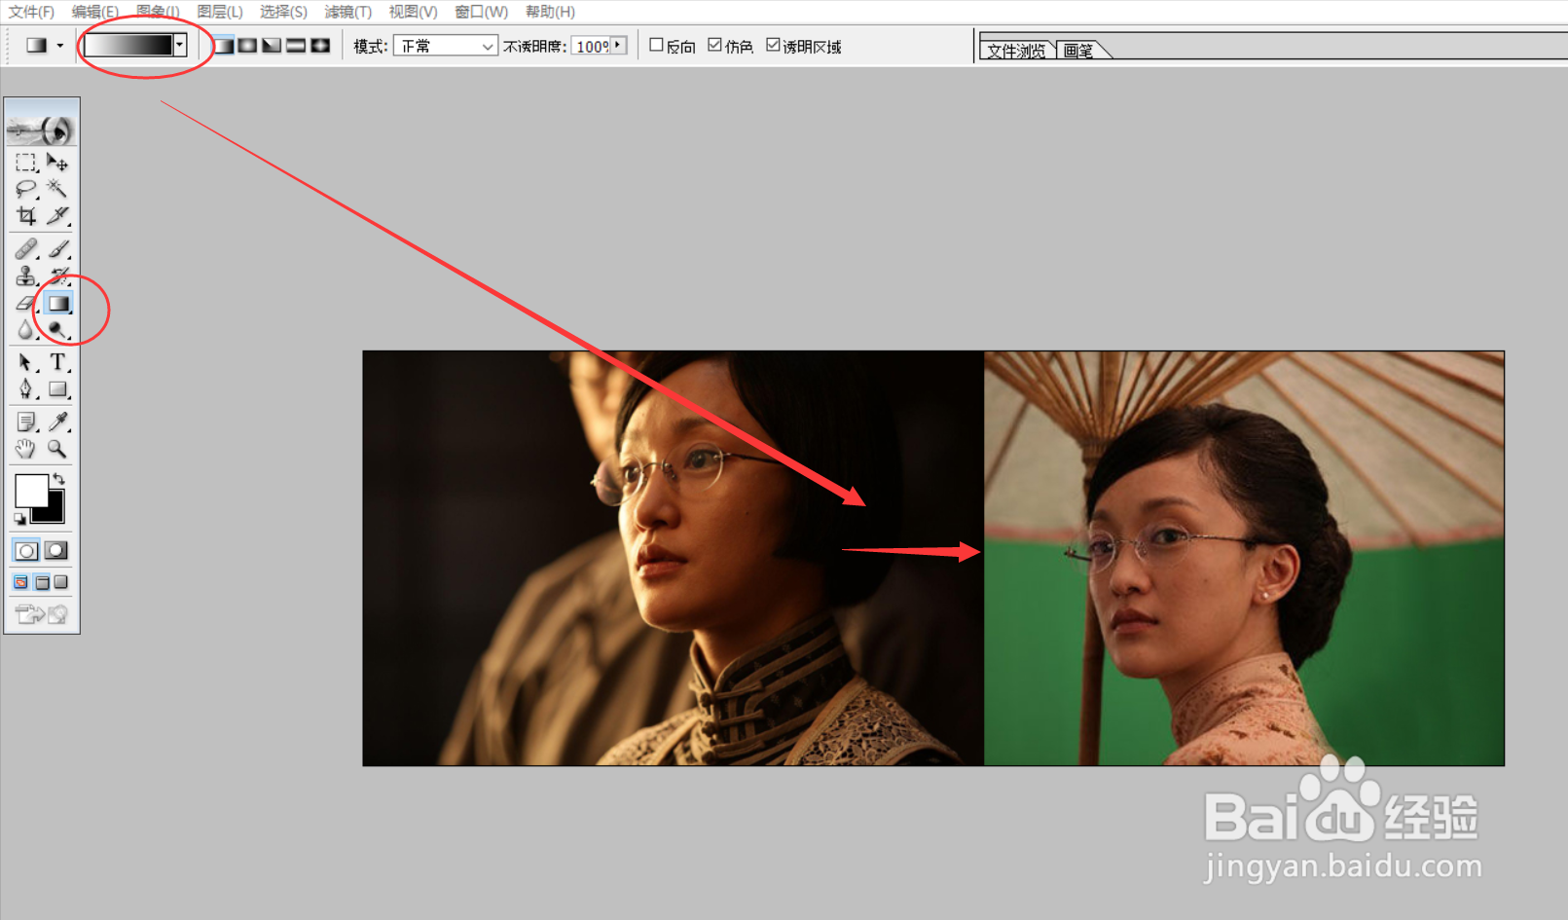Switch to Quick Mask Mode

(x=56, y=550)
